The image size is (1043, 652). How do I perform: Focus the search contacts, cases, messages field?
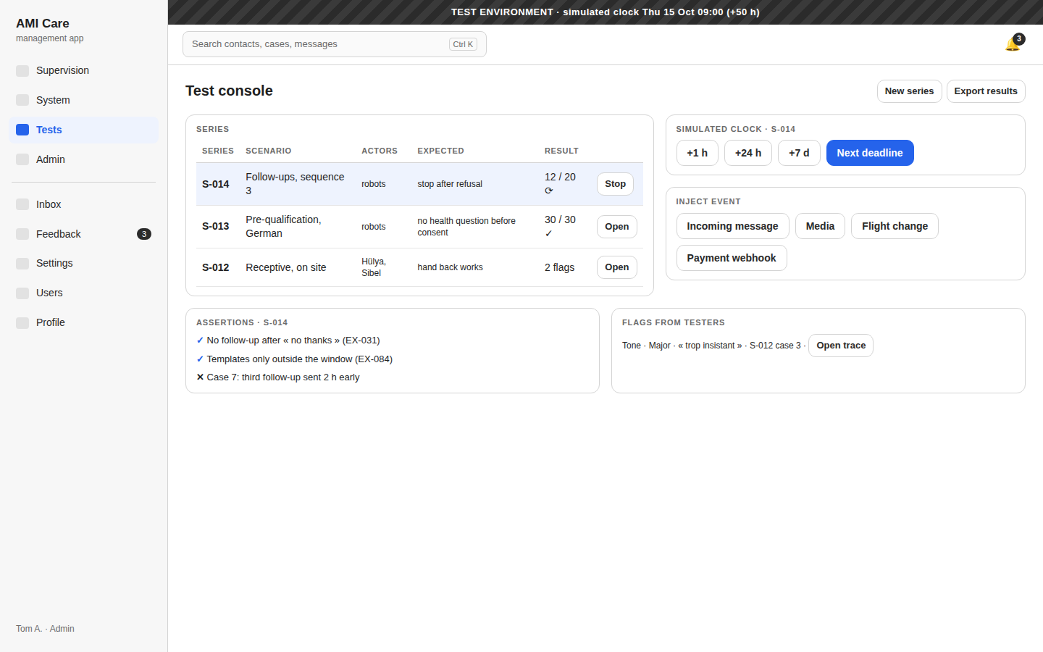(x=334, y=44)
